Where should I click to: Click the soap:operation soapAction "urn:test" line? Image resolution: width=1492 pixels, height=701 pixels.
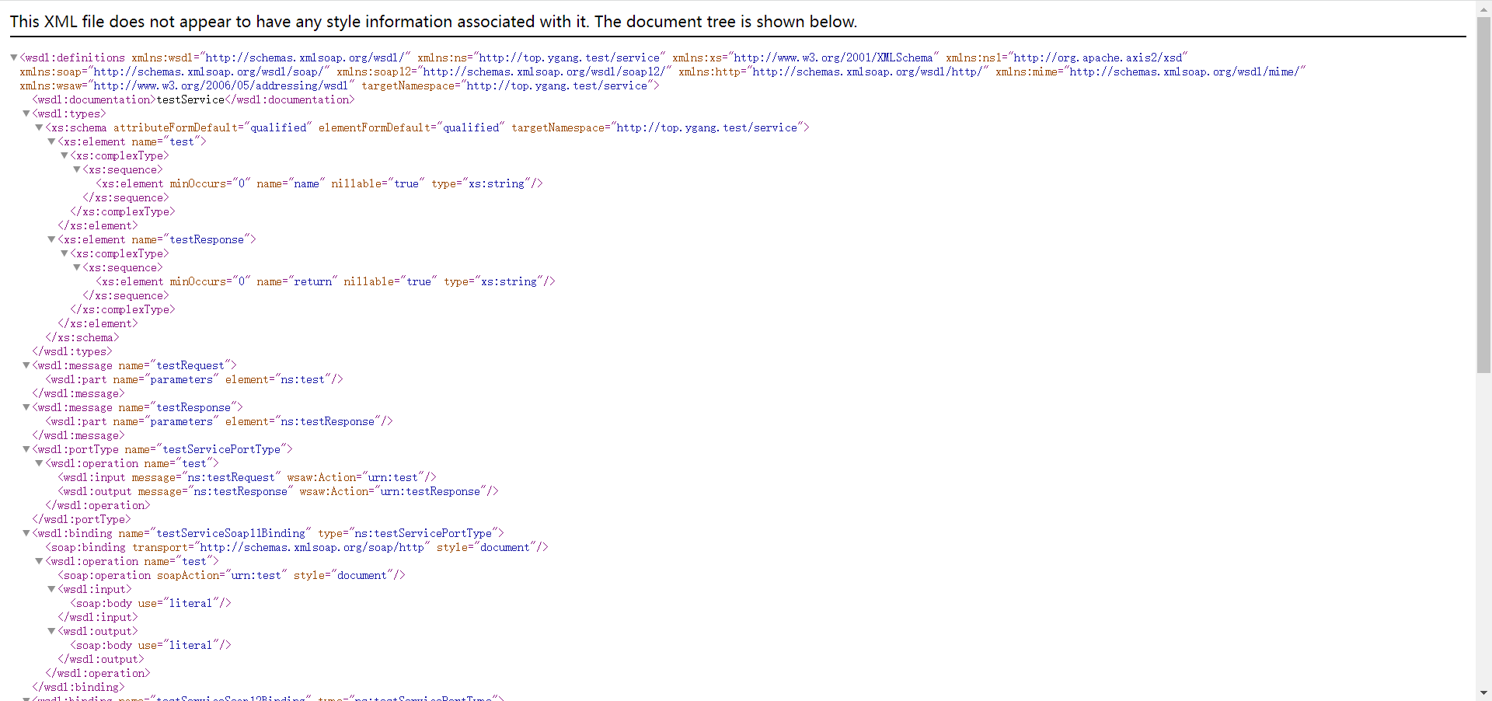pyautogui.click(x=232, y=575)
